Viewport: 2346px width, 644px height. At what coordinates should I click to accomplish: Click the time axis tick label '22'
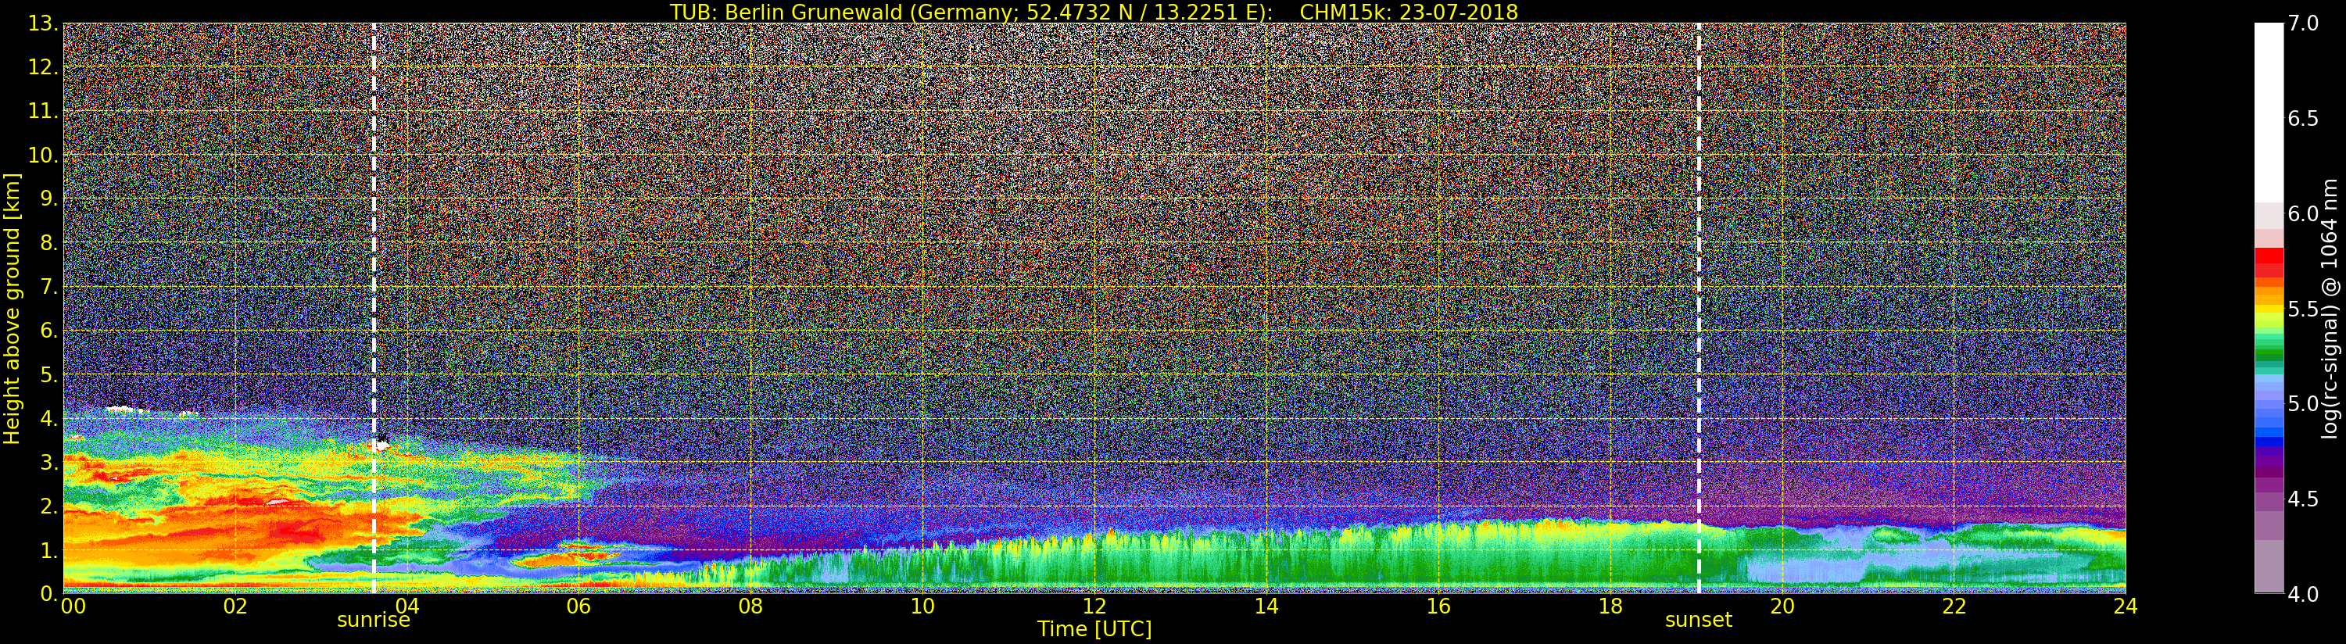1954,606
